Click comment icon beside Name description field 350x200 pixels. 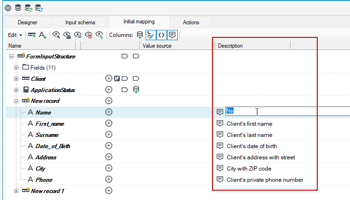(x=220, y=112)
